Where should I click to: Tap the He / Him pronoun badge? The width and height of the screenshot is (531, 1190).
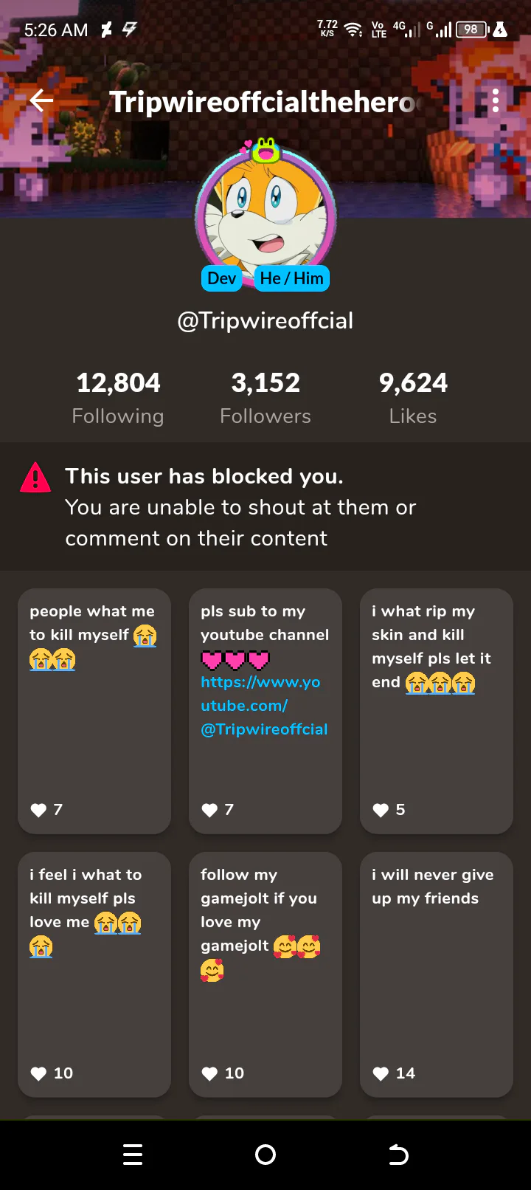pos(291,278)
